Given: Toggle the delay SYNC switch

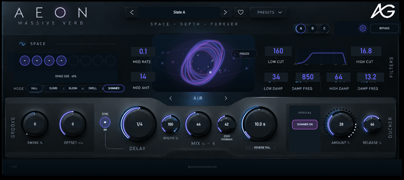Looking at the screenshot, I should [x=105, y=123].
